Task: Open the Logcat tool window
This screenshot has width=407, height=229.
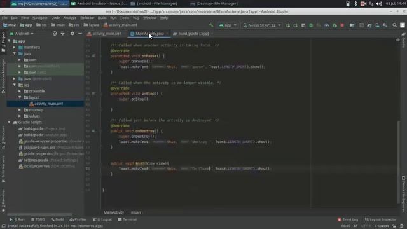Action: coord(102,219)
